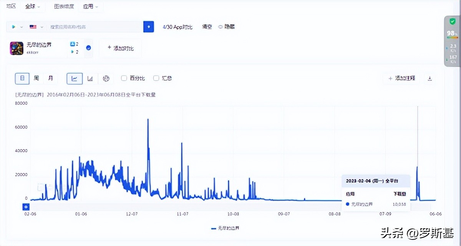The image size is (461, 246).
Task: Select the line chart view icon
Action: point(74,78)
